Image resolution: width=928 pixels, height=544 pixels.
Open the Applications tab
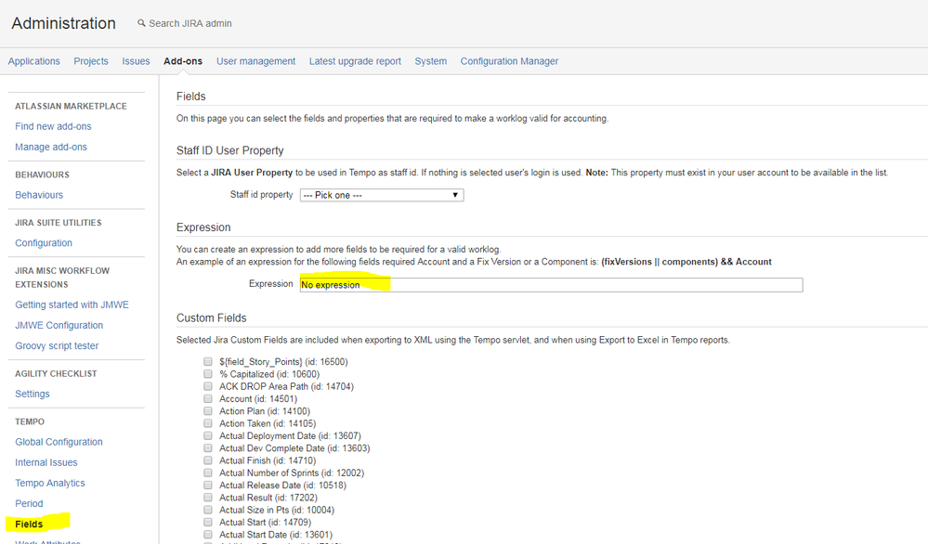pyautogui.click(x=33, y=61)
